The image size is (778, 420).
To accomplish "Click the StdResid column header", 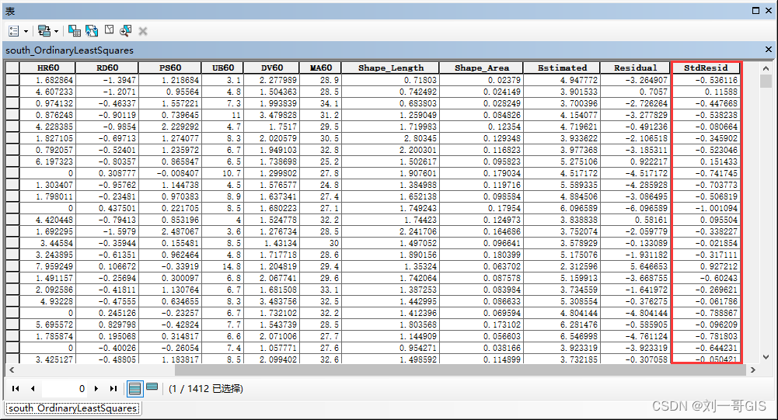I will coord(706,68).
